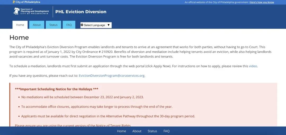
Task: Click the EvictionDiversionProgram@coraservices.org email link
Action: click(x=112, y=75)
